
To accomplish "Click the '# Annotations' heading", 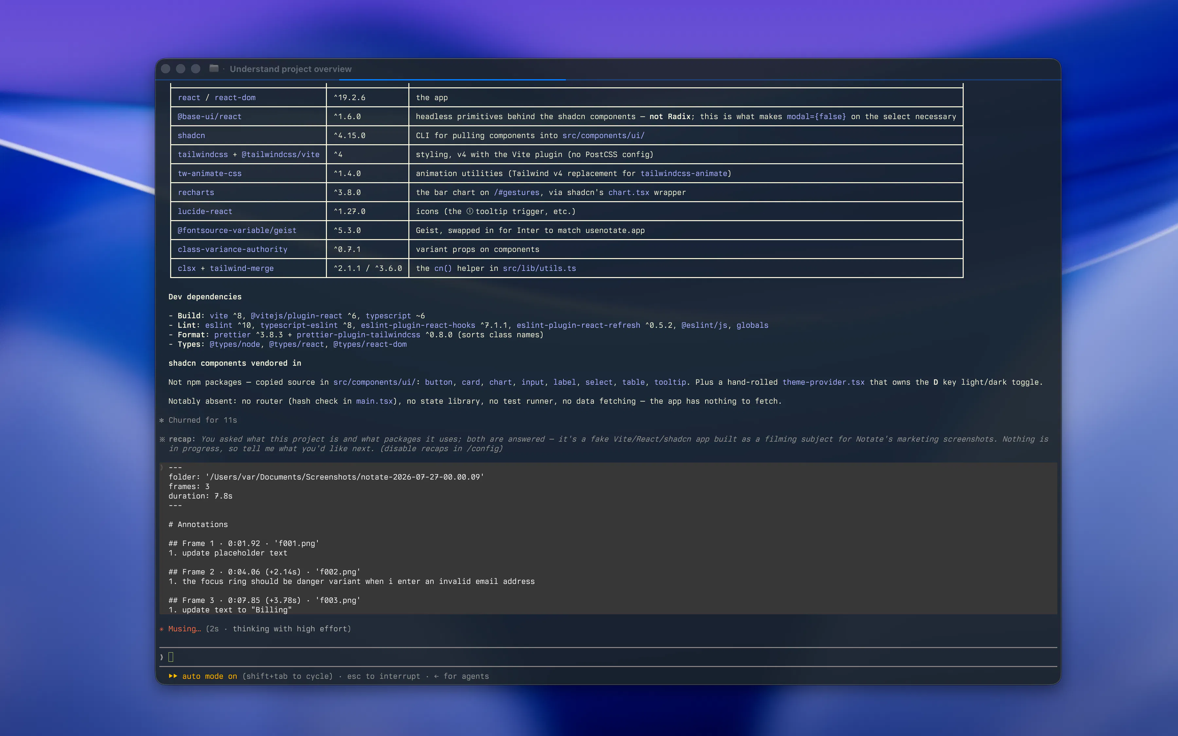I will point(198,524).
